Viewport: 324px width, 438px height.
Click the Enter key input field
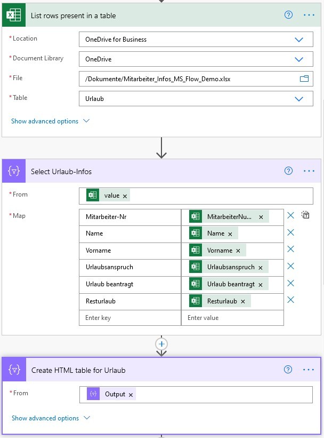coord(130,318)
